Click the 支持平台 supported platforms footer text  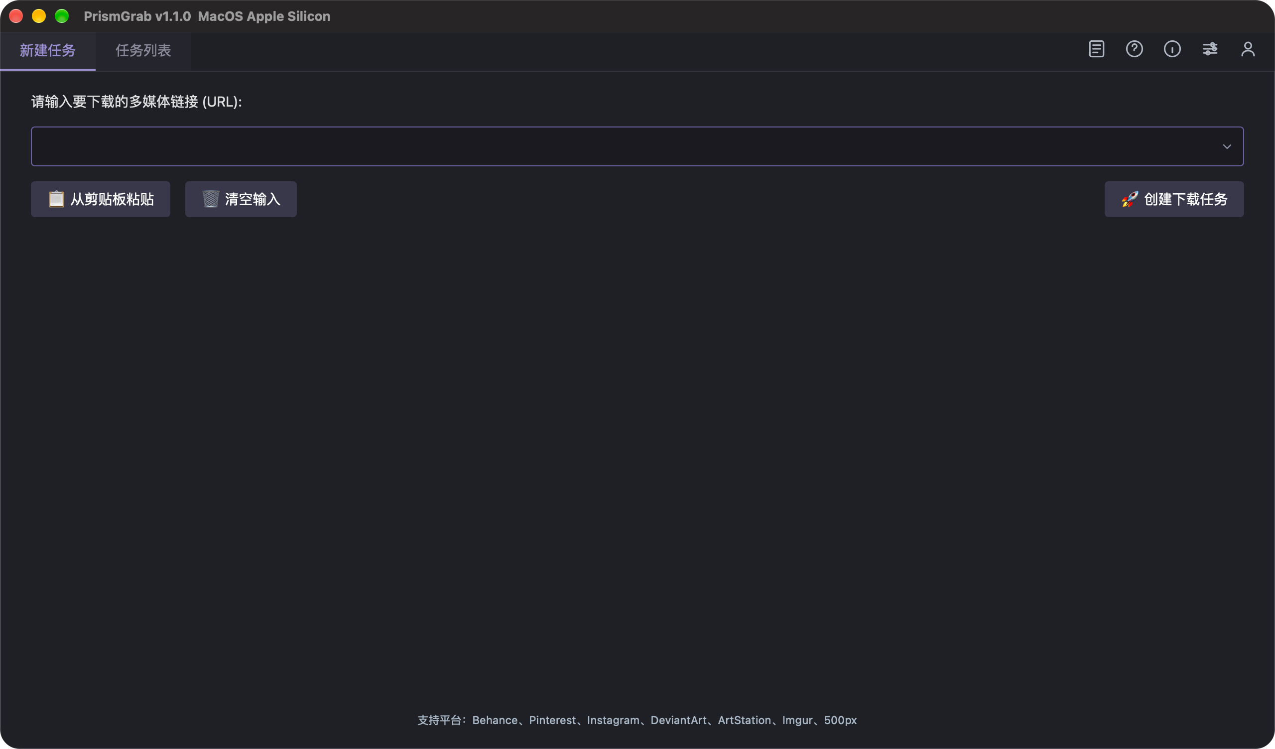tap(637, 720)
